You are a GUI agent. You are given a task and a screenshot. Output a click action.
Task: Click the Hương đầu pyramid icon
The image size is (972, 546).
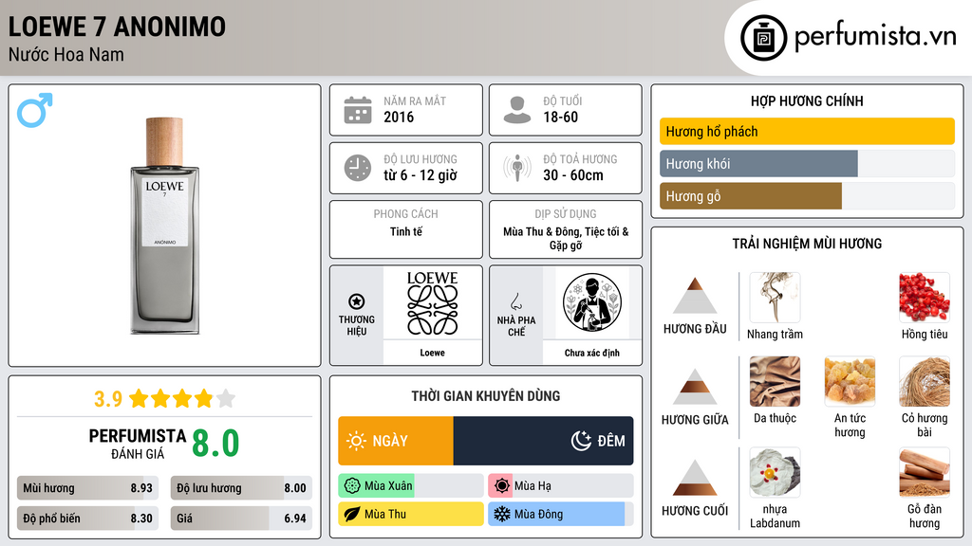point(695,296)
